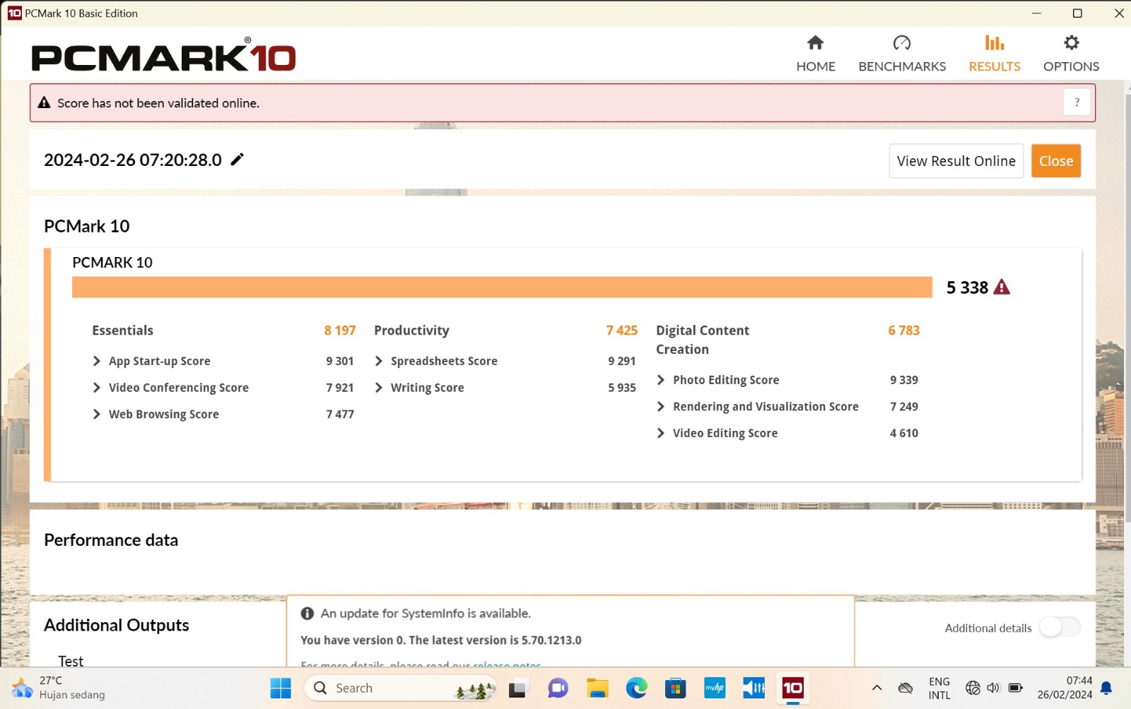Open the clock and date flyout
The width and height of the screenshot is (1131, 709).
[x=1065, y=688]
